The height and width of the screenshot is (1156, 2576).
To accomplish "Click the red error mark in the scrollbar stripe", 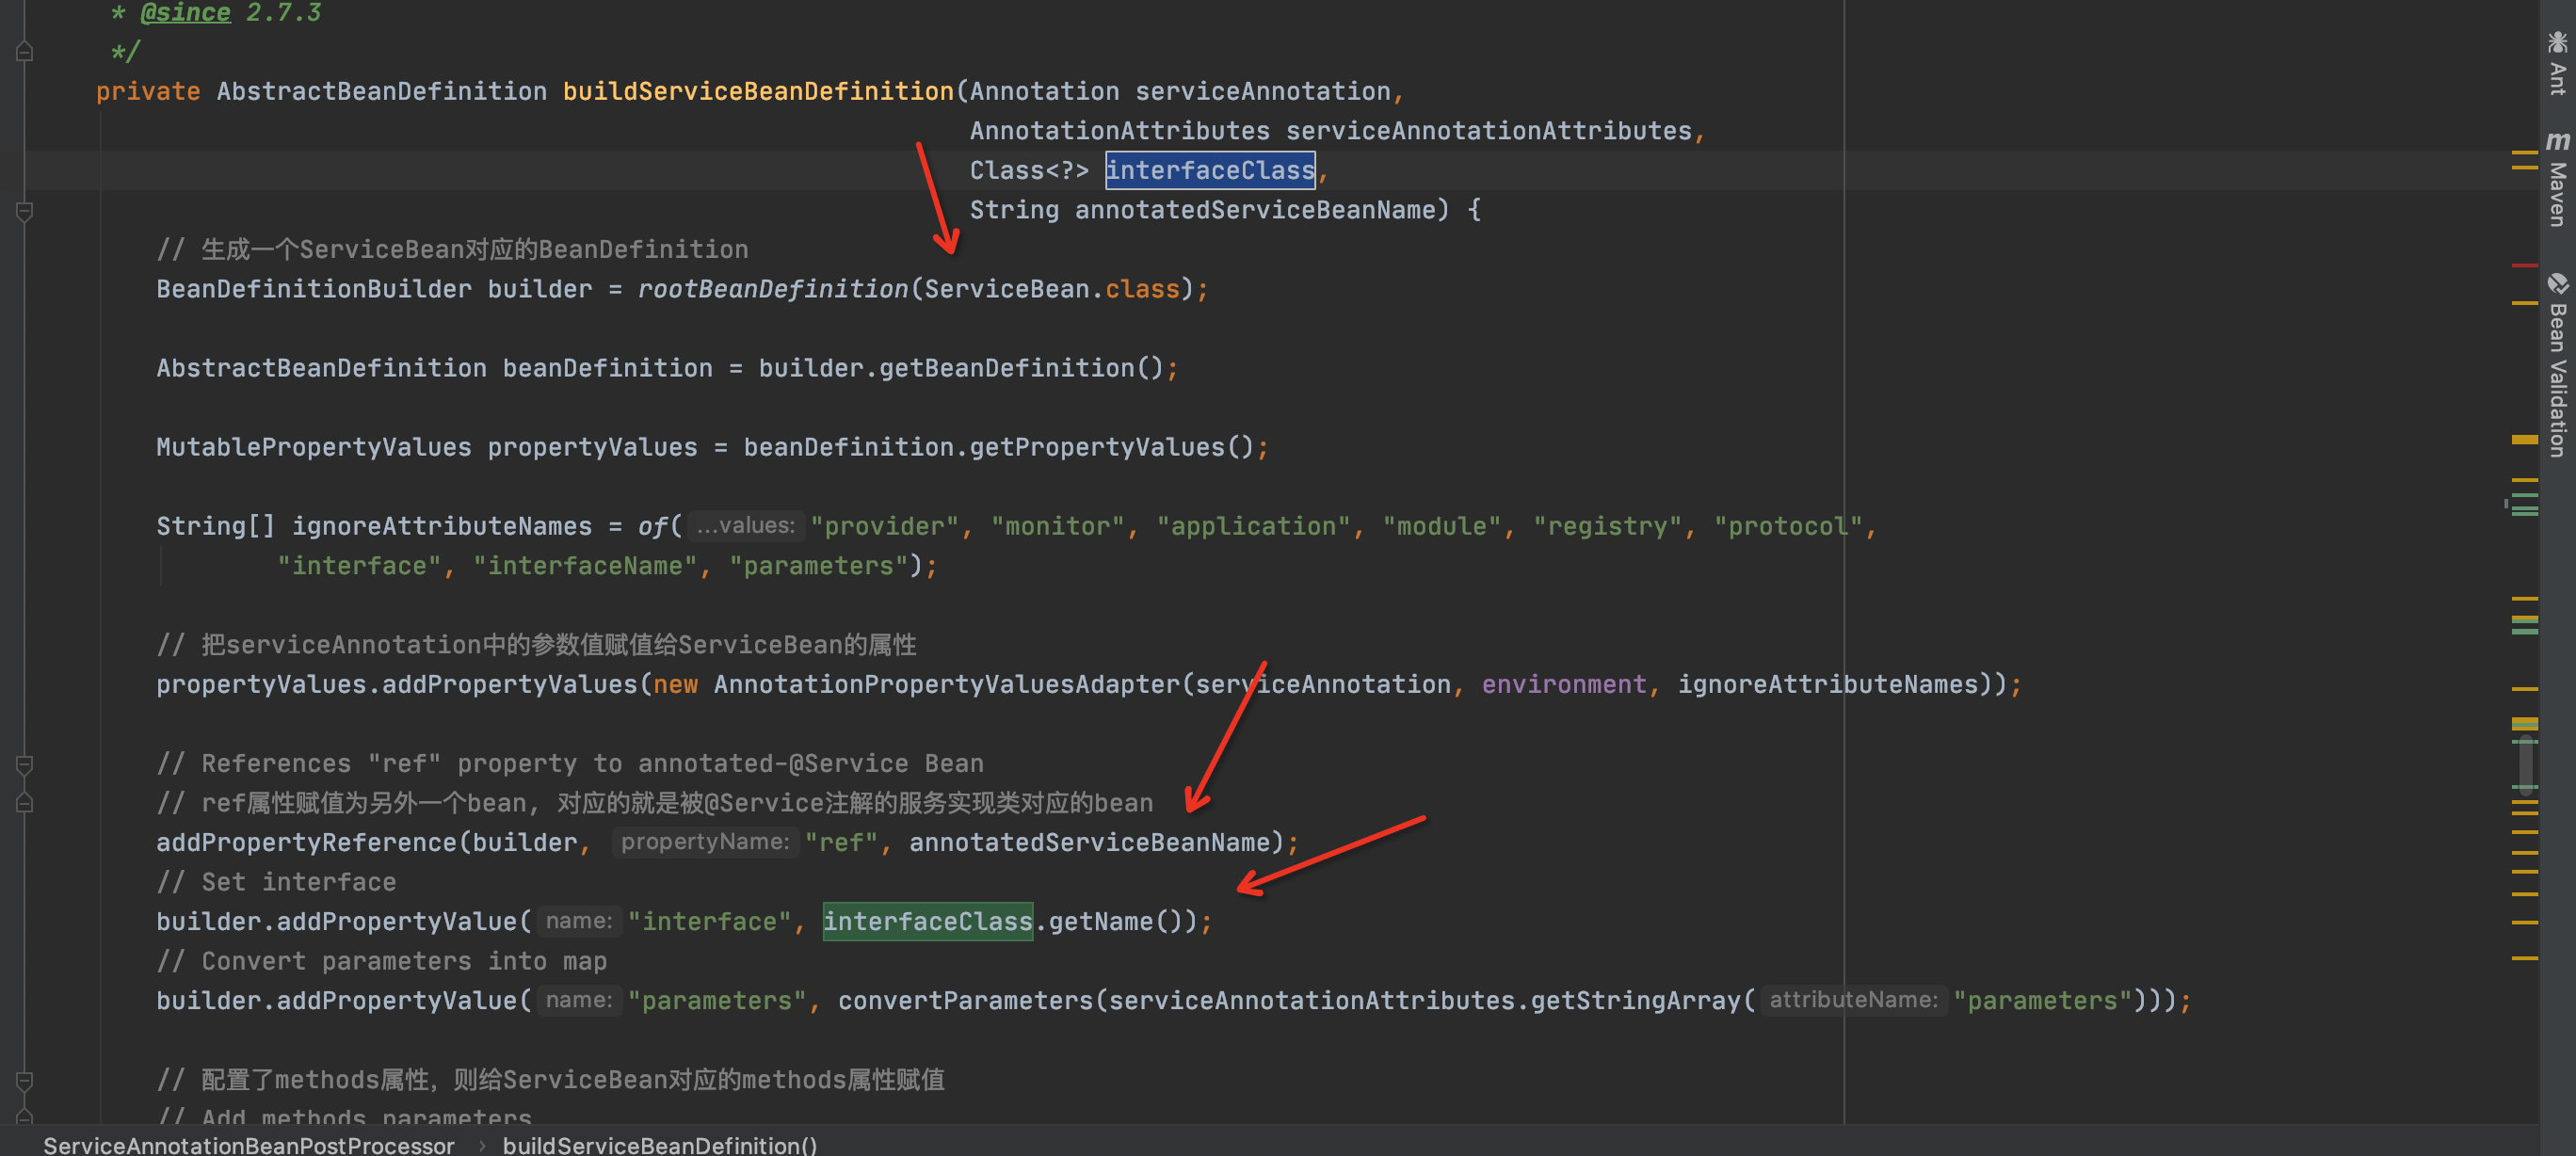I will [2524, 265].
